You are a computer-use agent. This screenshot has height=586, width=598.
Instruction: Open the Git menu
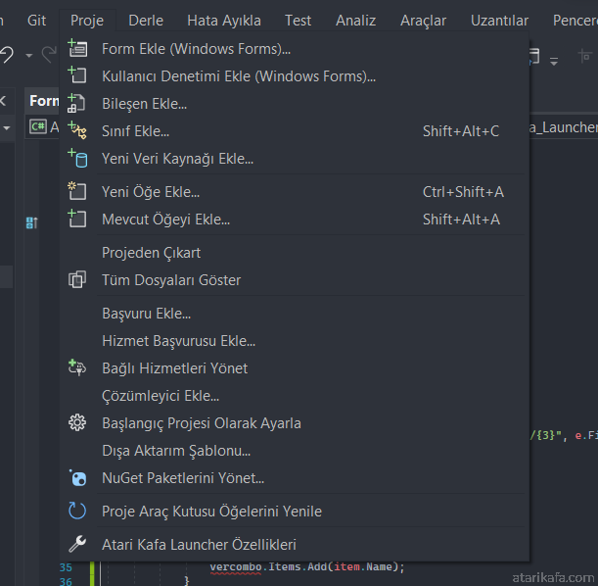[36, 21]
